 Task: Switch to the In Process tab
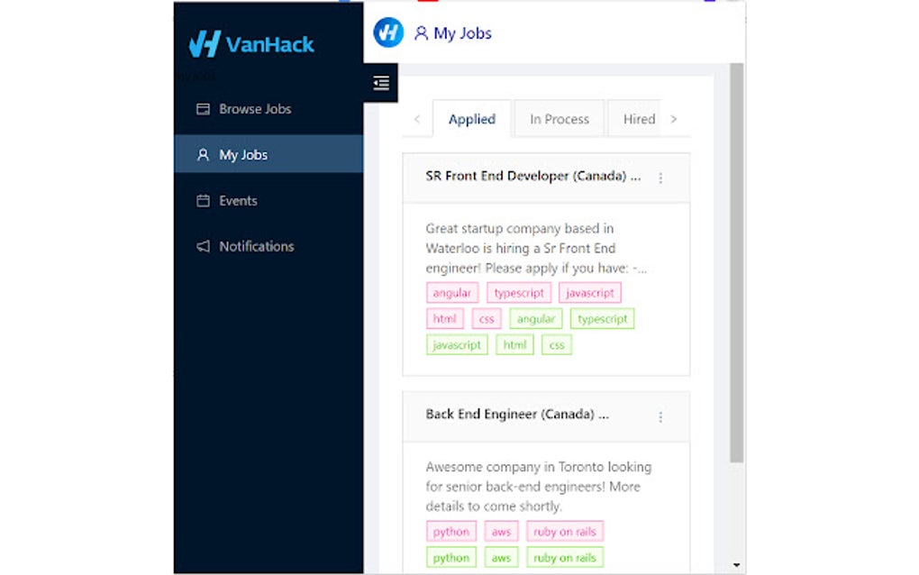559,118
